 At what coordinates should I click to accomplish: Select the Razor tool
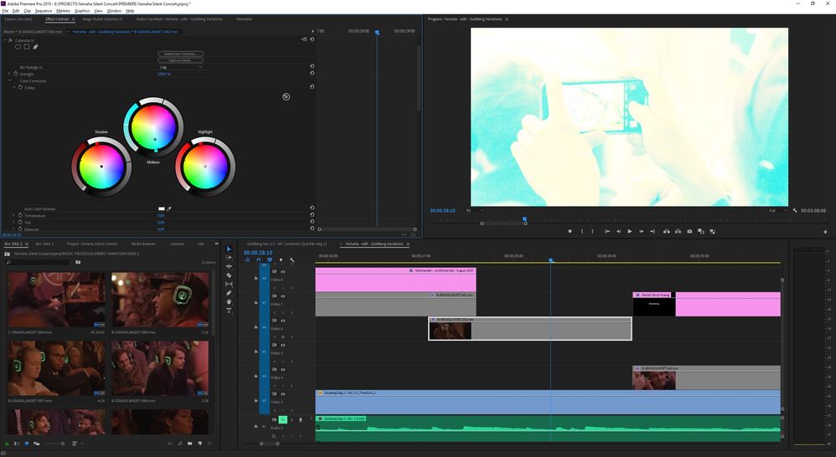229,275
